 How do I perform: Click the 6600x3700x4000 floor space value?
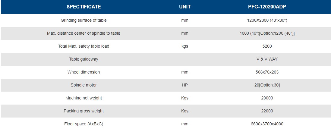click(267, 124)
